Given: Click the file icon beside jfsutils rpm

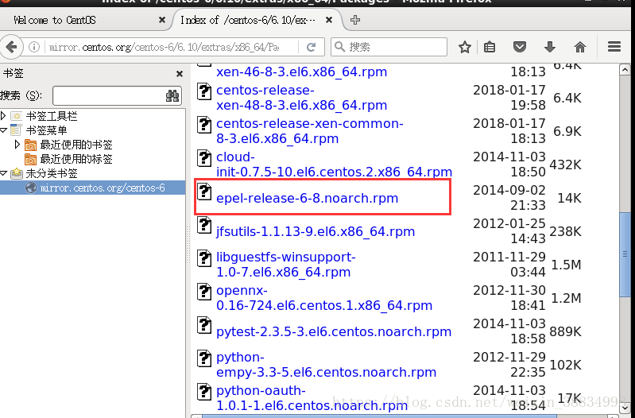Looking at the screenshot, I should (x=204, y=225).
